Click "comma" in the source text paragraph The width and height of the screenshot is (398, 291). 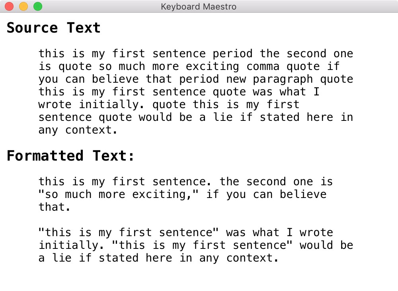263,66
